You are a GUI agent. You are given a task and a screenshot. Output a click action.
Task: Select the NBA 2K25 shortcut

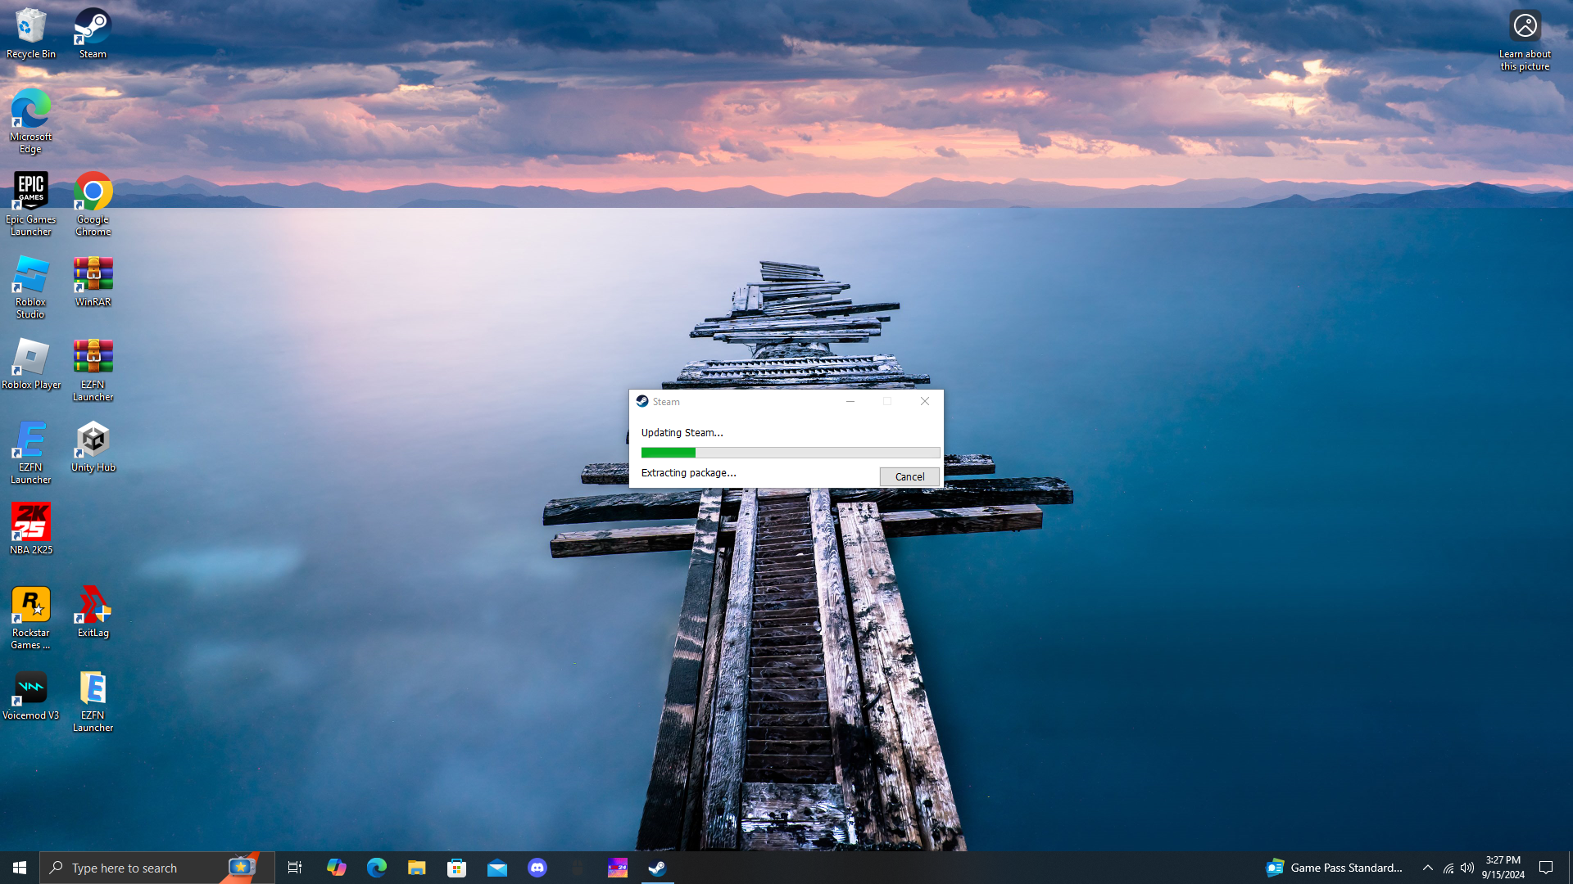pos(30,530)
